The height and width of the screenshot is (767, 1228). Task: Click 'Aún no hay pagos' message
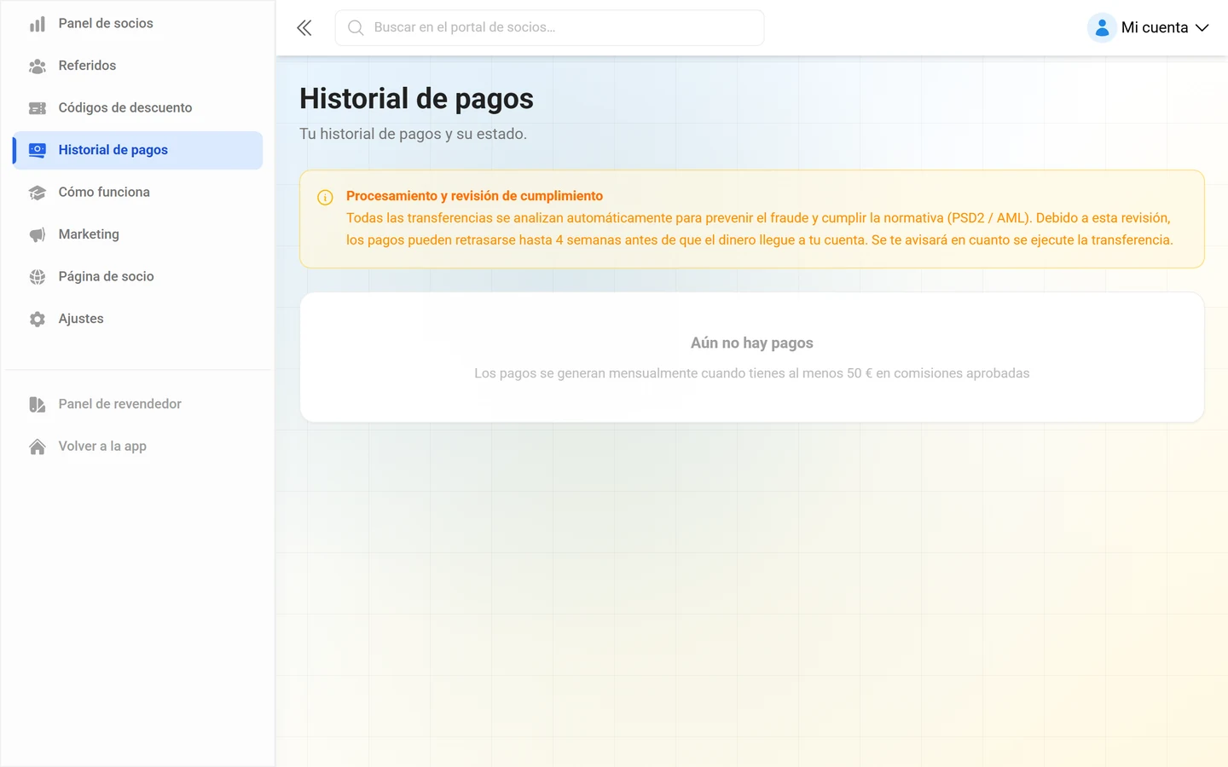click(x=752, y=343)
